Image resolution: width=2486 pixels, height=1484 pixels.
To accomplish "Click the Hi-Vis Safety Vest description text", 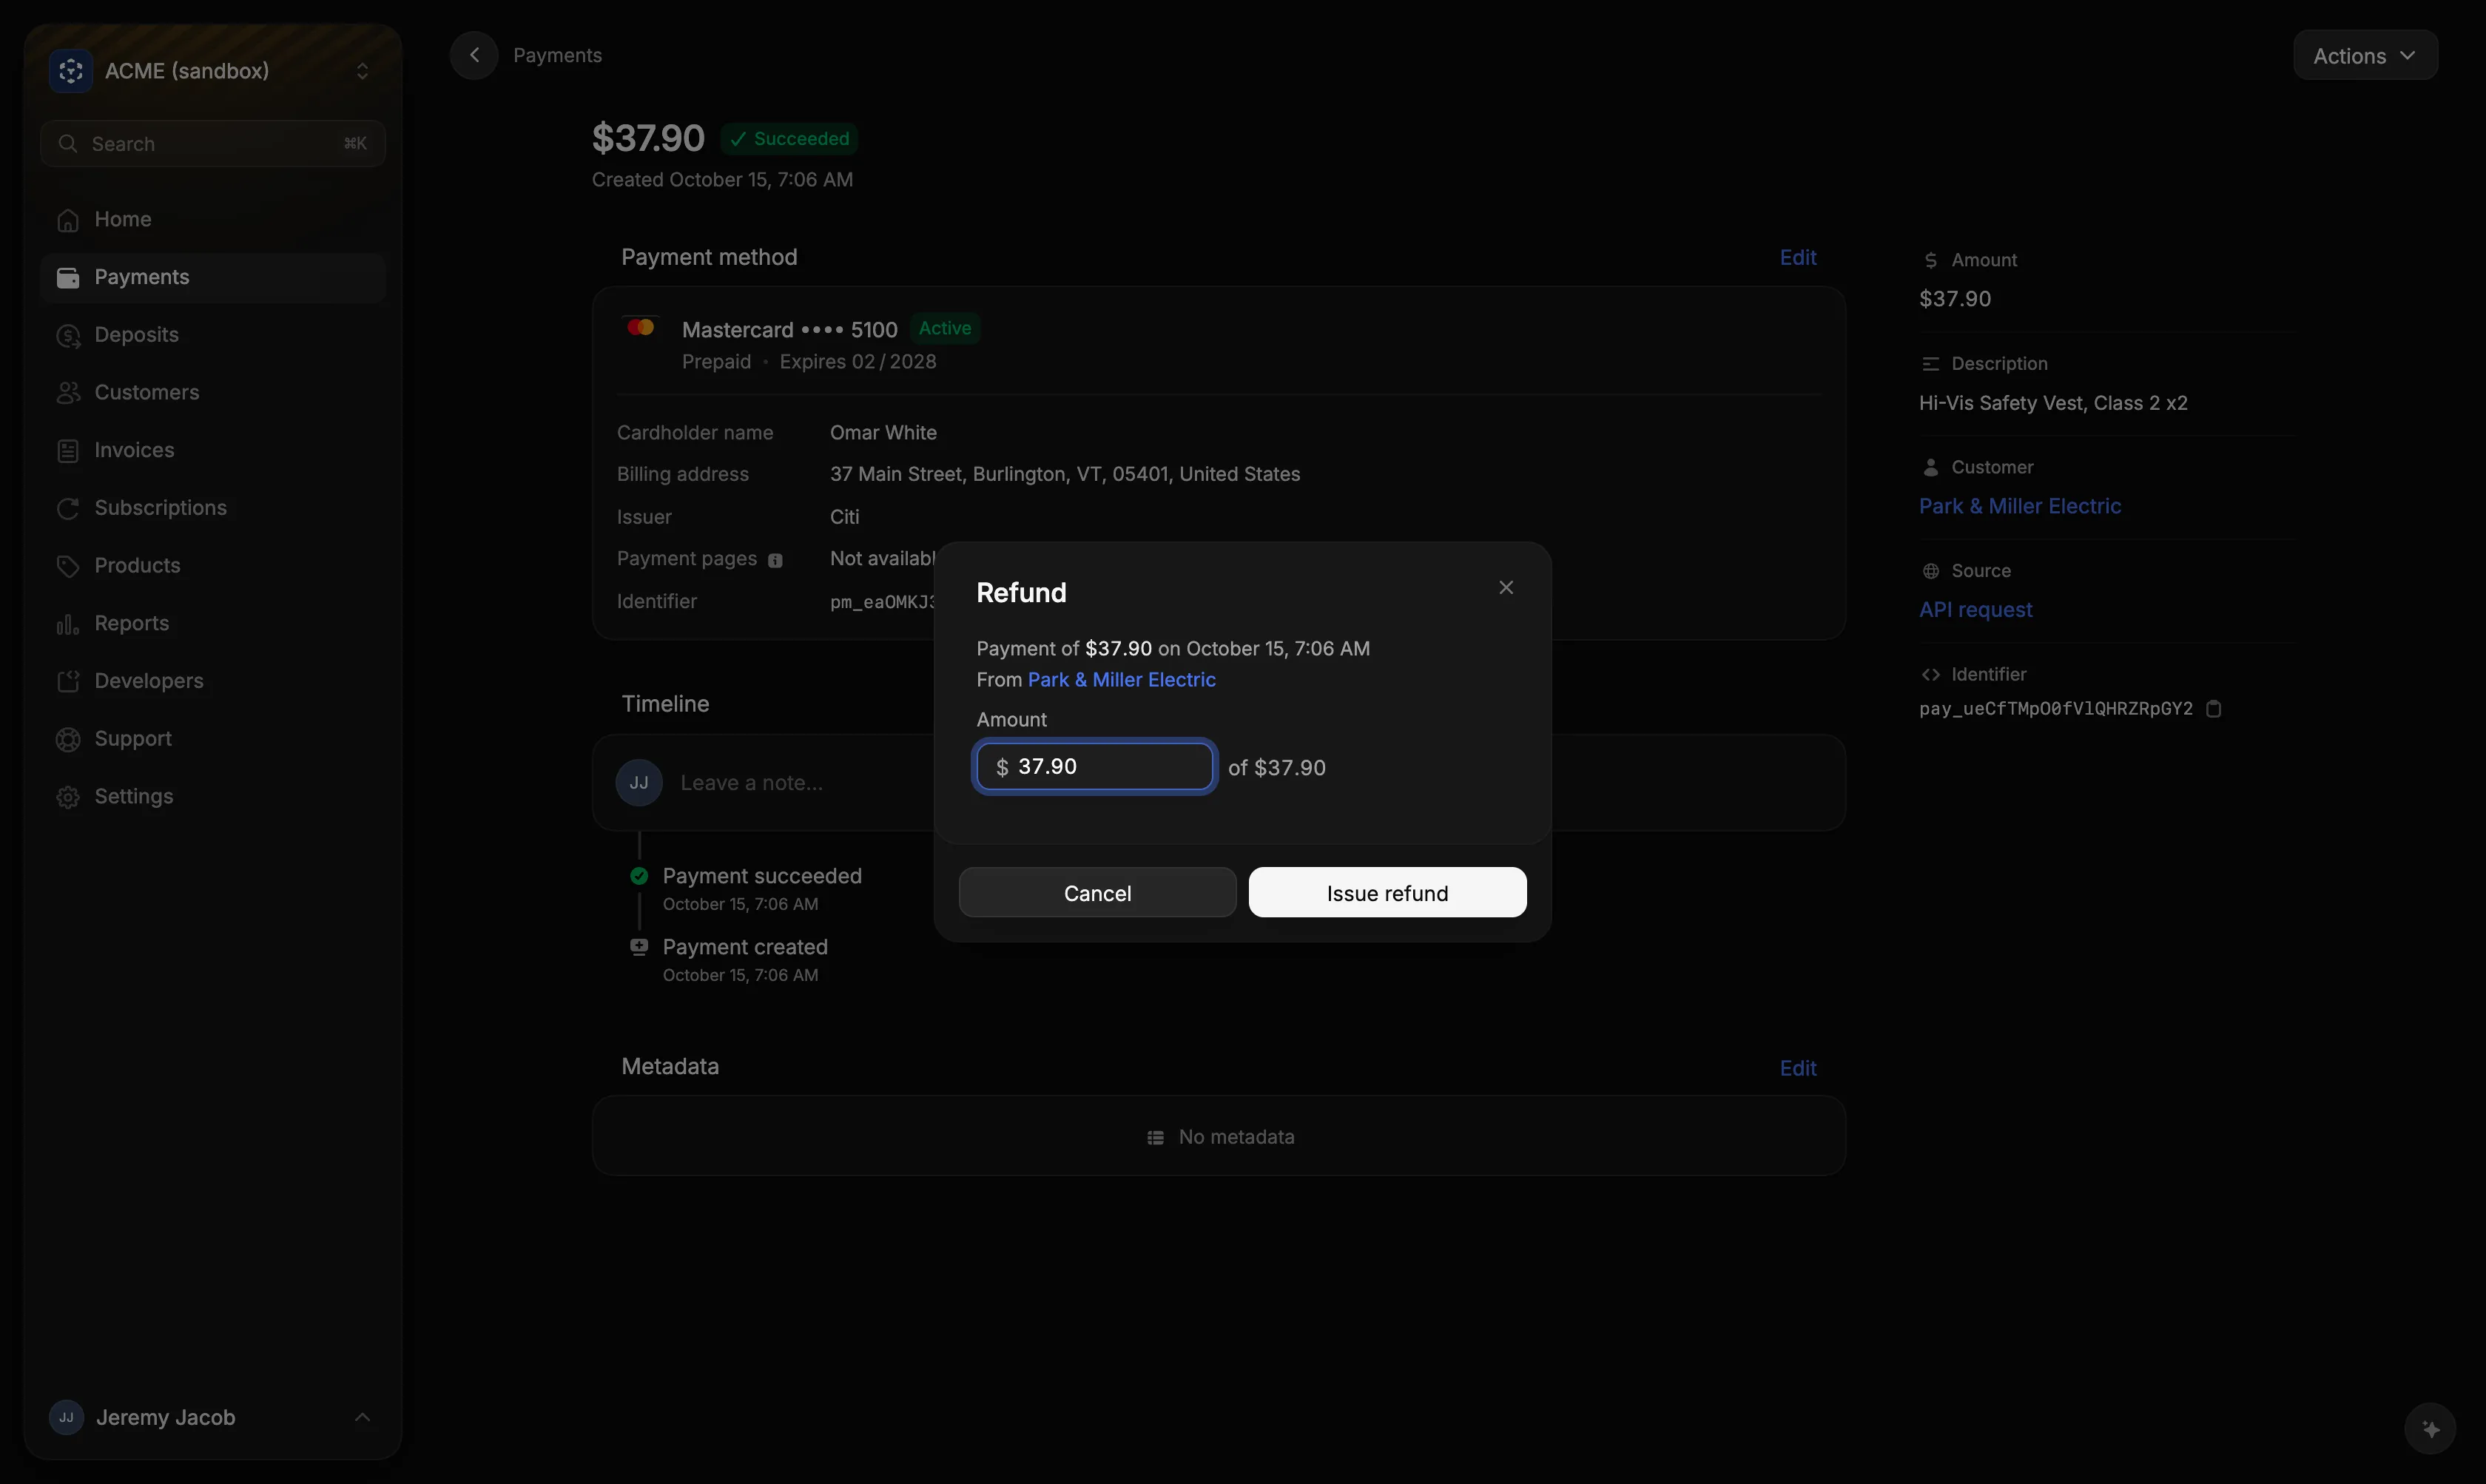I will point(2053,403).
